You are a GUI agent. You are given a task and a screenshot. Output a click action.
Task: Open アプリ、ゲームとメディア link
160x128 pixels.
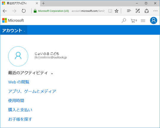click(x=32, y=91)
